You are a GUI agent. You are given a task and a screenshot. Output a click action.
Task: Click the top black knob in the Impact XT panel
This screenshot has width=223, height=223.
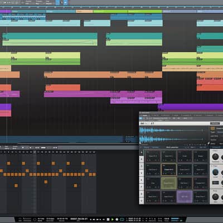pyautogui.click(x=215, y=157)
